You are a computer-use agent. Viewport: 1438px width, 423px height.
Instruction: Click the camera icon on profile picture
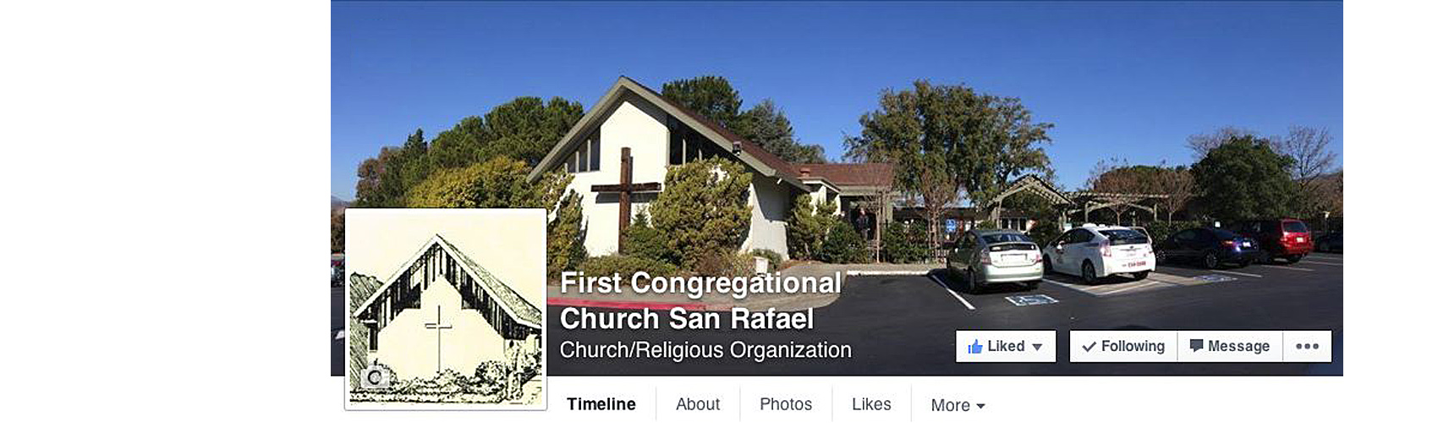[x=374, y=377]
